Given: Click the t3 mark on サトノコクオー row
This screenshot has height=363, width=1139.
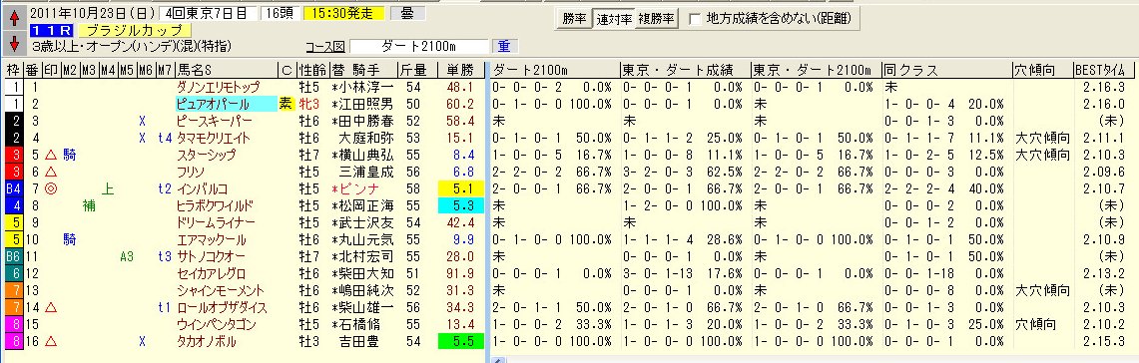Looking at the screenshot, I should pos(164,256).
